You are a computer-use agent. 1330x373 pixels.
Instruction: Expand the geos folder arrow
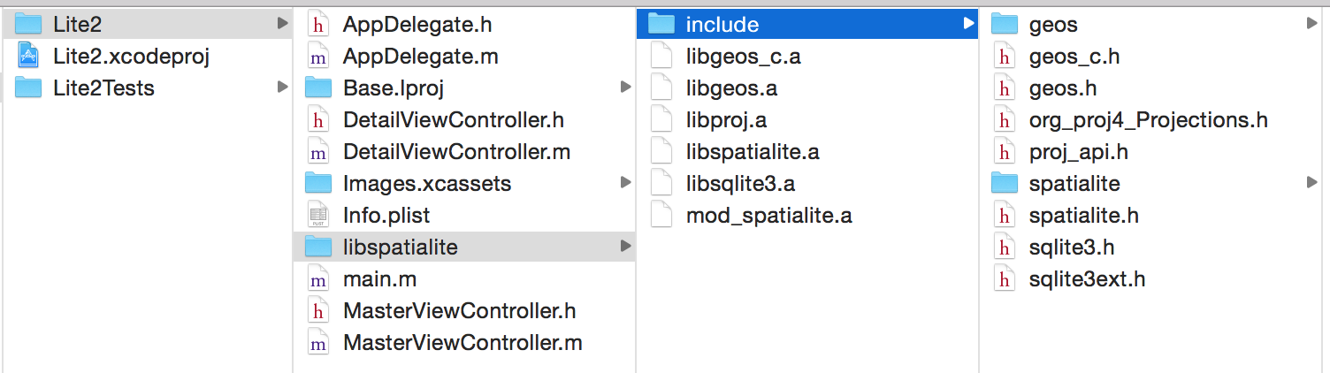[1312, 24]
